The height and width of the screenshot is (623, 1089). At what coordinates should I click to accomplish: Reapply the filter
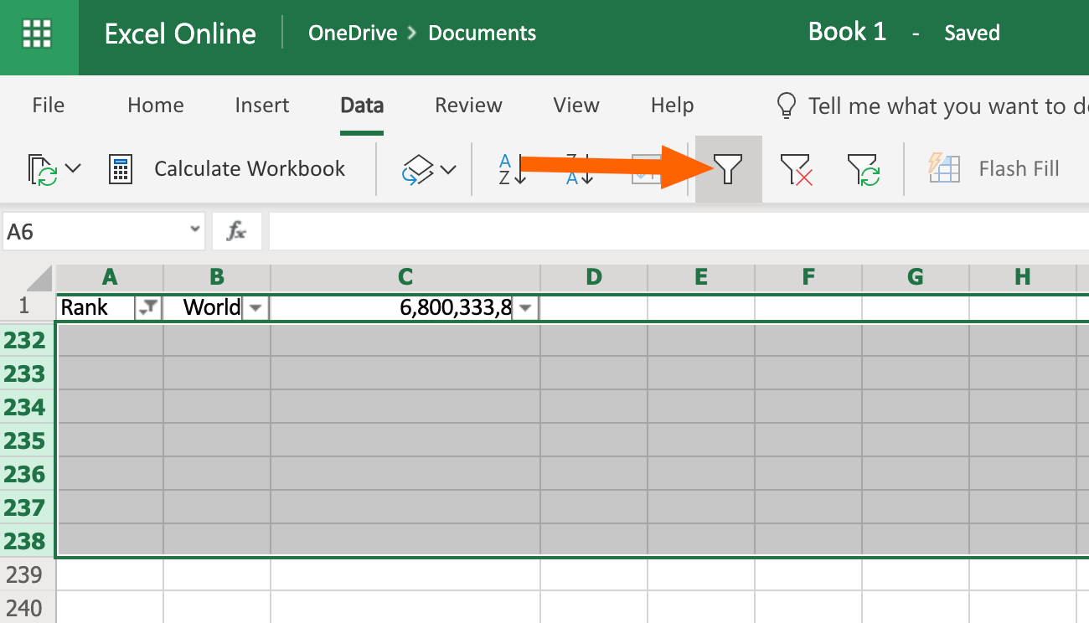[x=863, y=168]
